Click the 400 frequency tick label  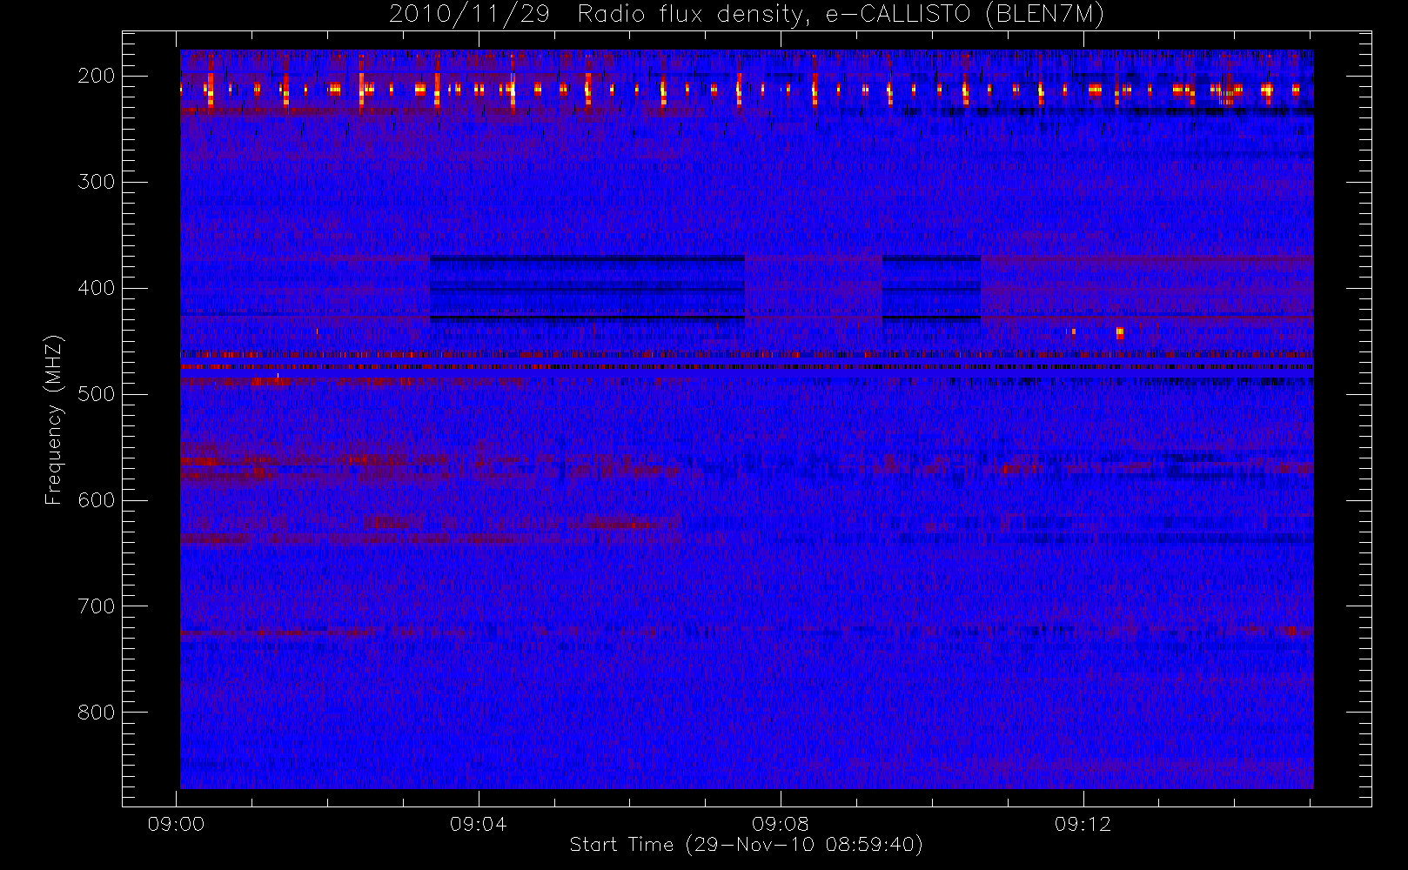97,288
